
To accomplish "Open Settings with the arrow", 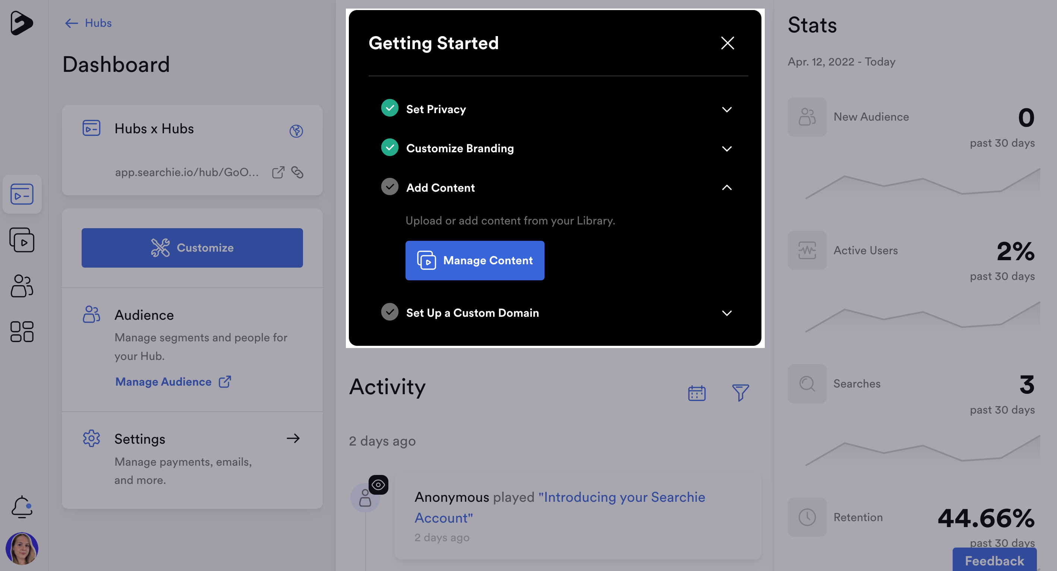I will 293,438.
